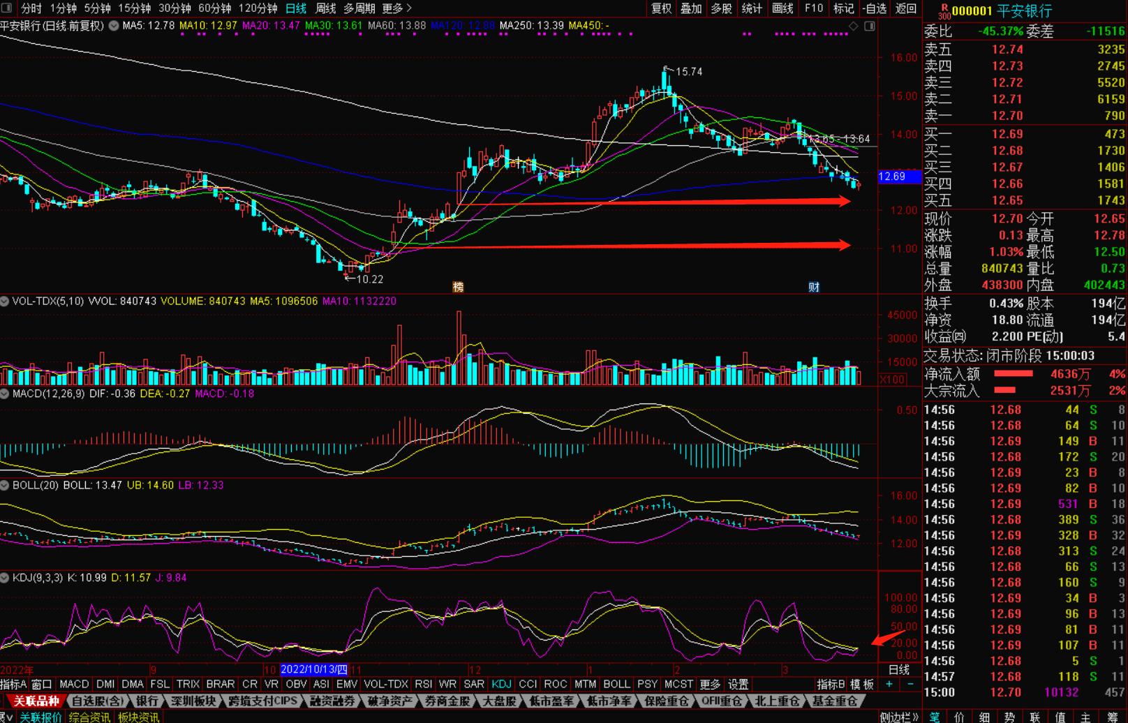Toggle the side panel icon above the price scale
Screen dimensions: 1128x723
coord(870,26)
